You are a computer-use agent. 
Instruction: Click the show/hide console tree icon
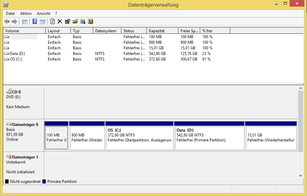tap(25, 22)
